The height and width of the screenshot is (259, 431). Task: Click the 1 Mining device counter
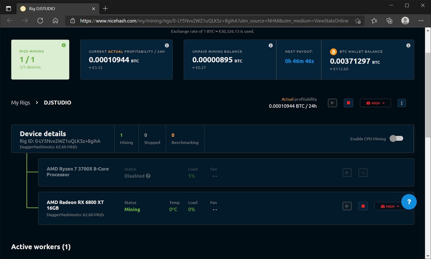126,139
